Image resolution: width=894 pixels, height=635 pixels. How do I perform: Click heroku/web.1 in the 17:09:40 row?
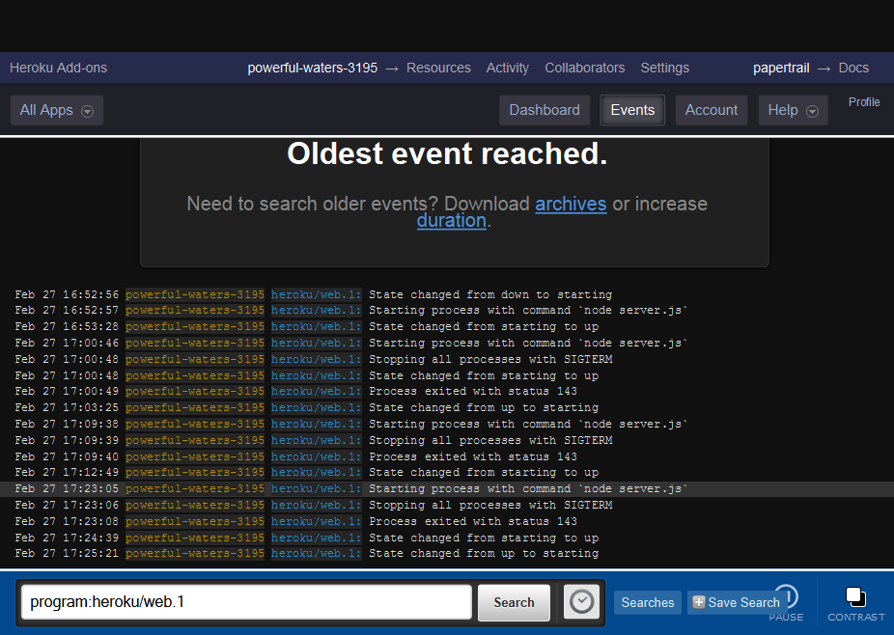pos(316,457)
